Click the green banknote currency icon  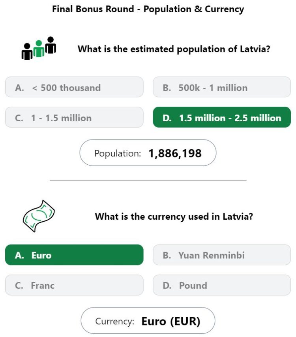pyautogui.click(x=39, y=216)
